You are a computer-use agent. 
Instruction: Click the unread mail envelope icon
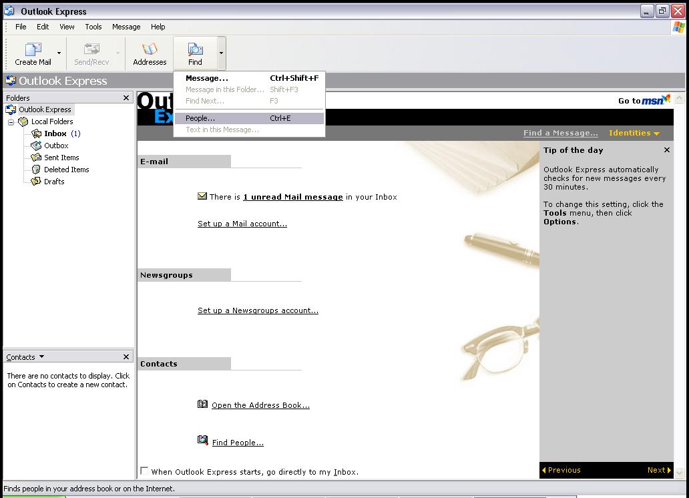[202, 196]
